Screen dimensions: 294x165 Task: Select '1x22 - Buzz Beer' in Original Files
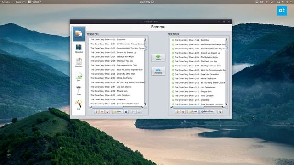[117, 40]
